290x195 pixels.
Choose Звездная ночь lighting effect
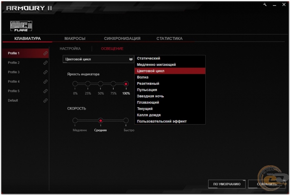coord(170,96)
